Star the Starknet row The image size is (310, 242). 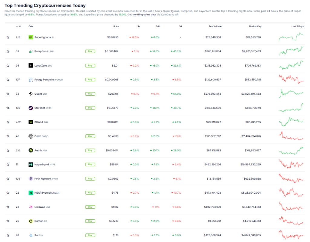pyautogui.click(x=8, y=108)
